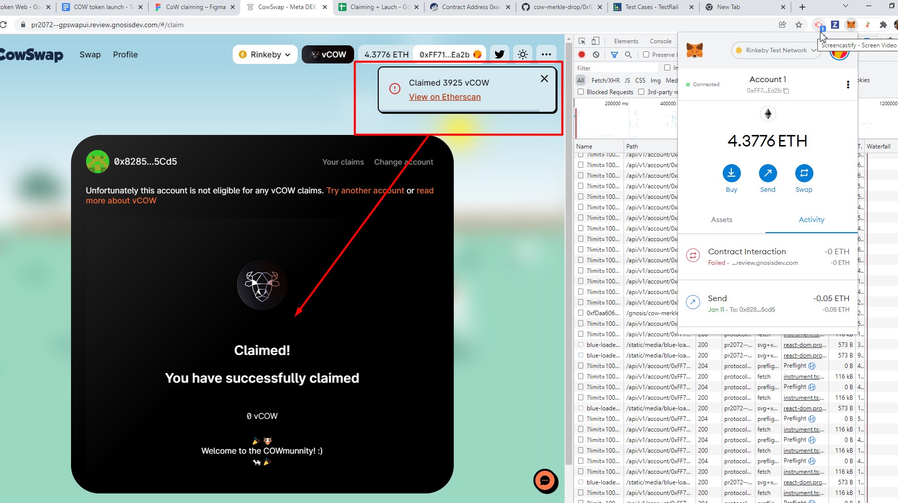Copy MetaMask address 0xFF7...Ea2b
Screen dimensions: 898x503
(x=768, y=91)
